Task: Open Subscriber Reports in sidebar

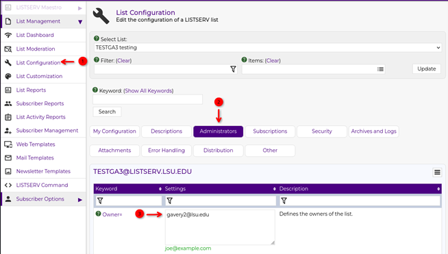Action: [x=40, y=103]
